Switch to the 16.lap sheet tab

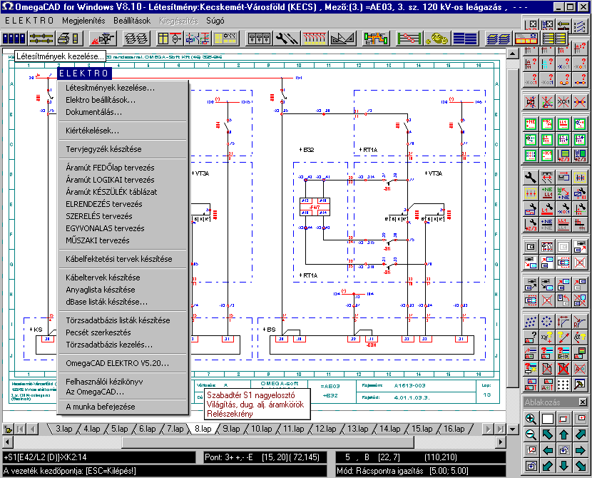(x=454, y=429)
